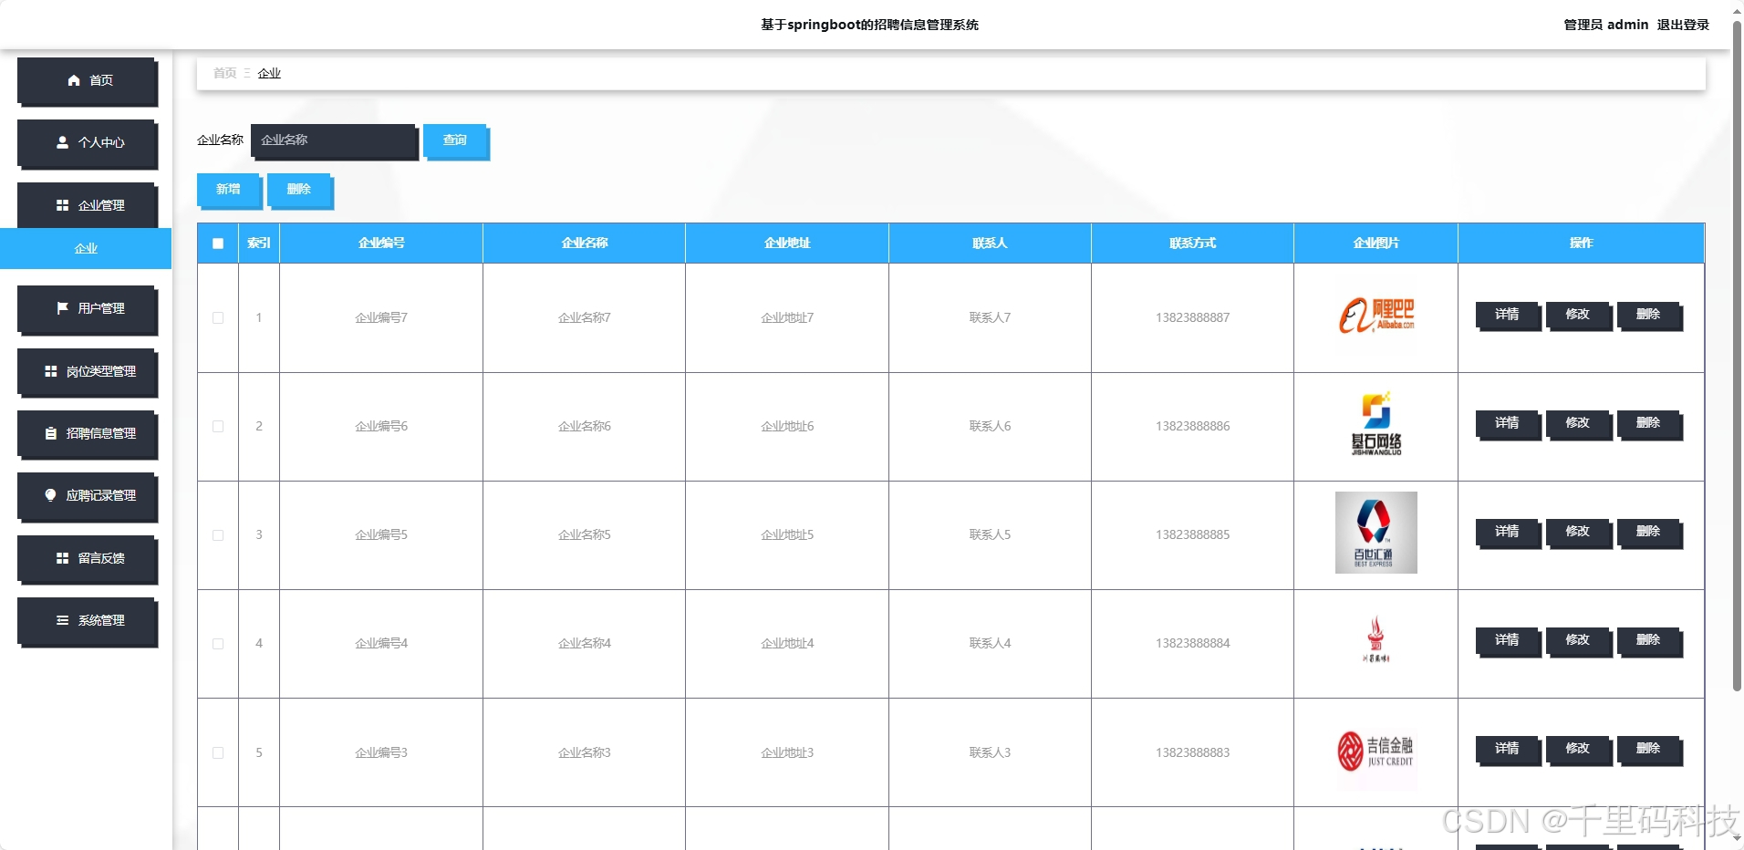This screenshot has height=850, width=1744.
Task: Check the checkbox for row 企业编号3
Action: (x=218, y=752)
